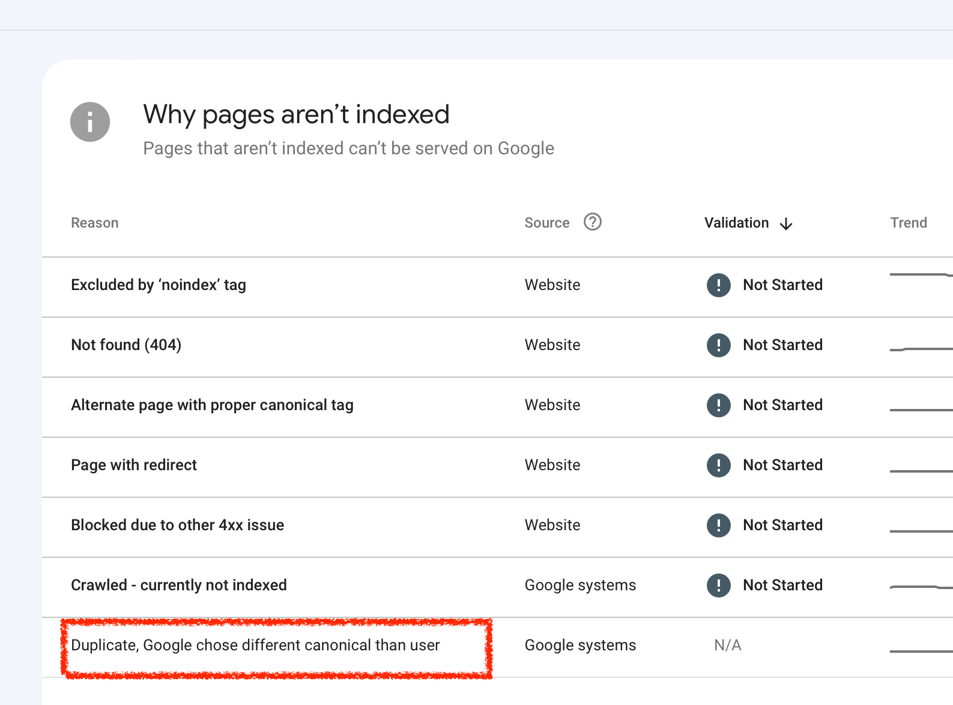
Task: Click the Not Started icon for Page with redirect
Action: pyautogui.click(x=719, y=465)
